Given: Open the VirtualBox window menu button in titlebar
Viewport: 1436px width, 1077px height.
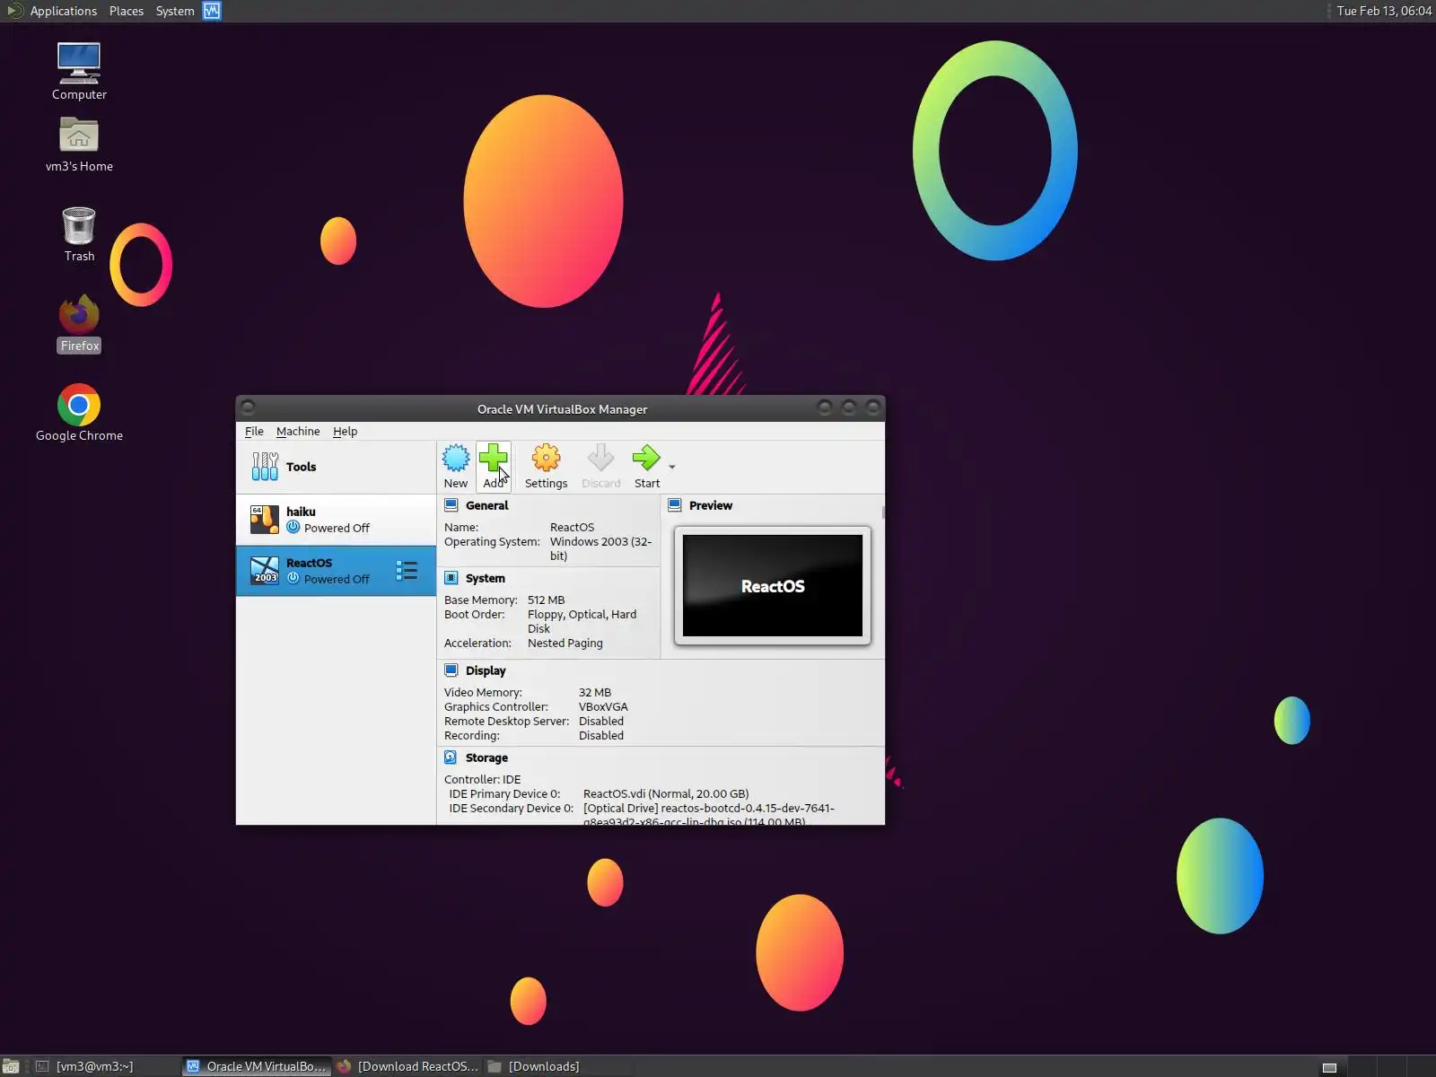Looking at the screenshot, I should pyautogui.click(x=249, y=407).
